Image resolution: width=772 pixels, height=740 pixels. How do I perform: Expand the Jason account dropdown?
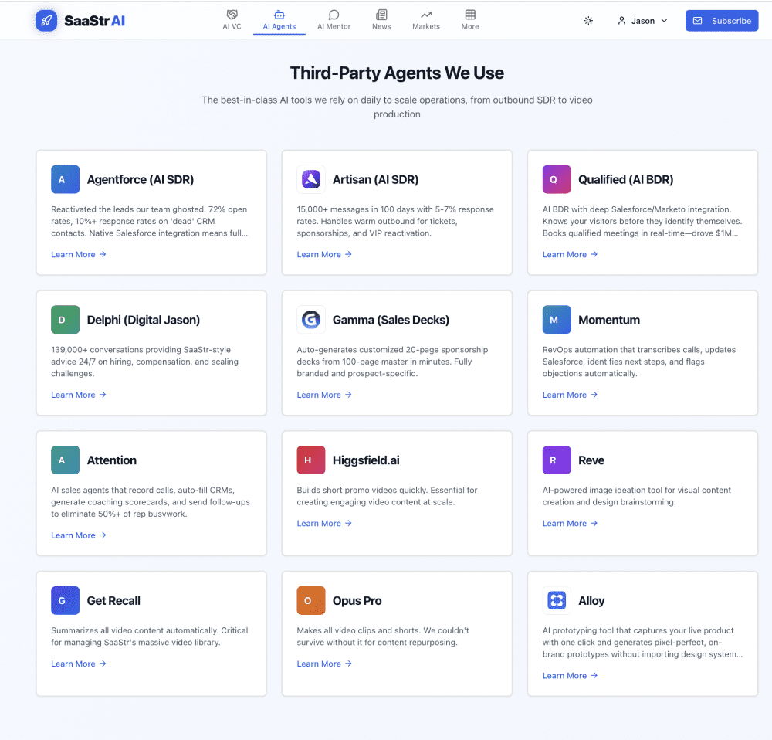[x=642, y=21]
